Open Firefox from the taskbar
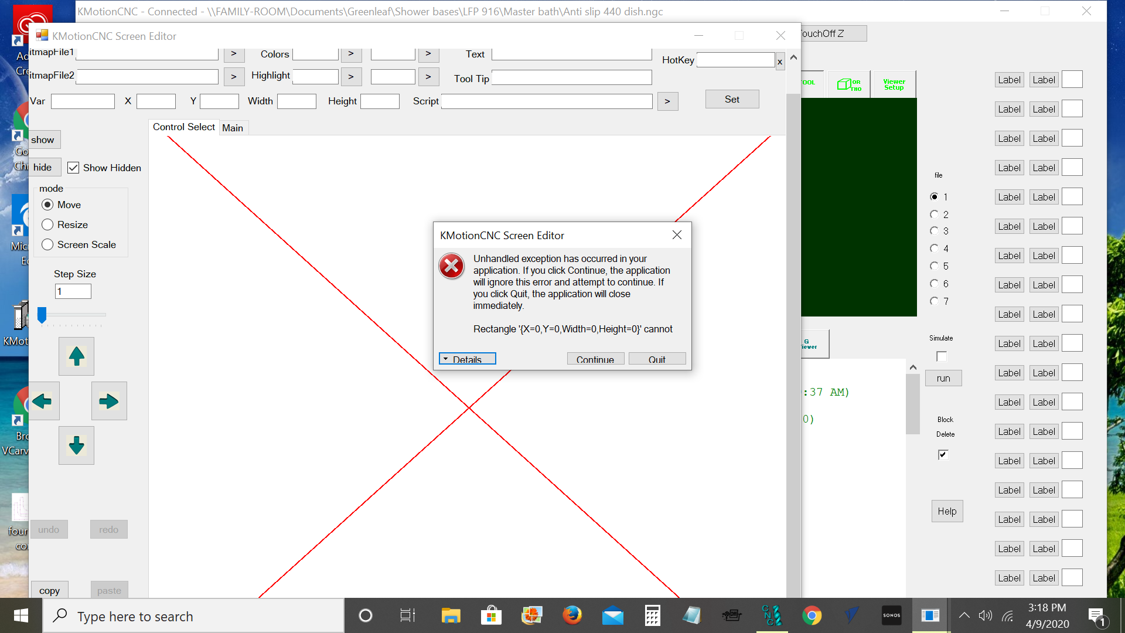 [572, 615]
